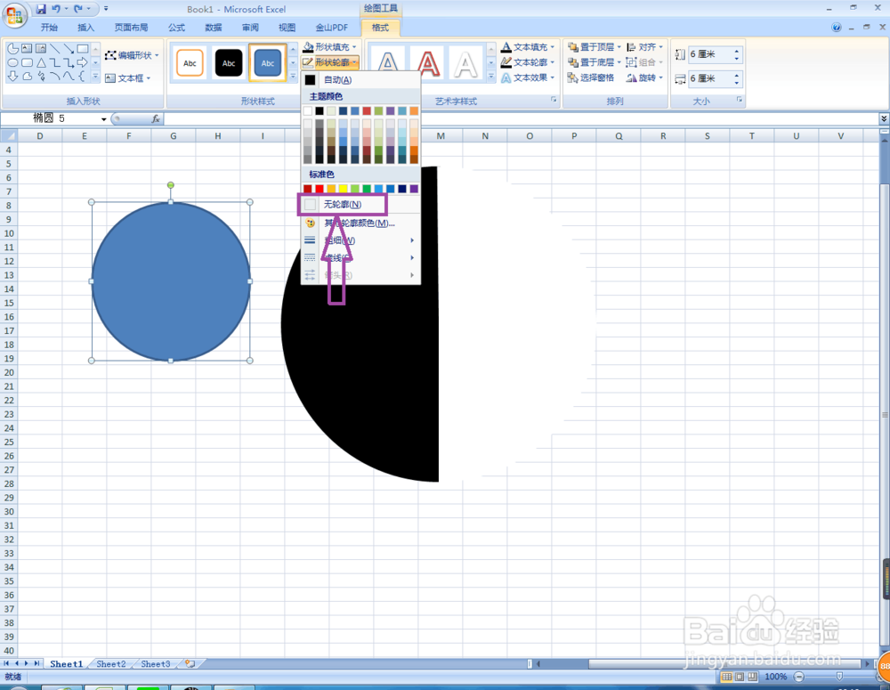Select the down block arrow shape
890x690 pixels.
coord(12,76)
